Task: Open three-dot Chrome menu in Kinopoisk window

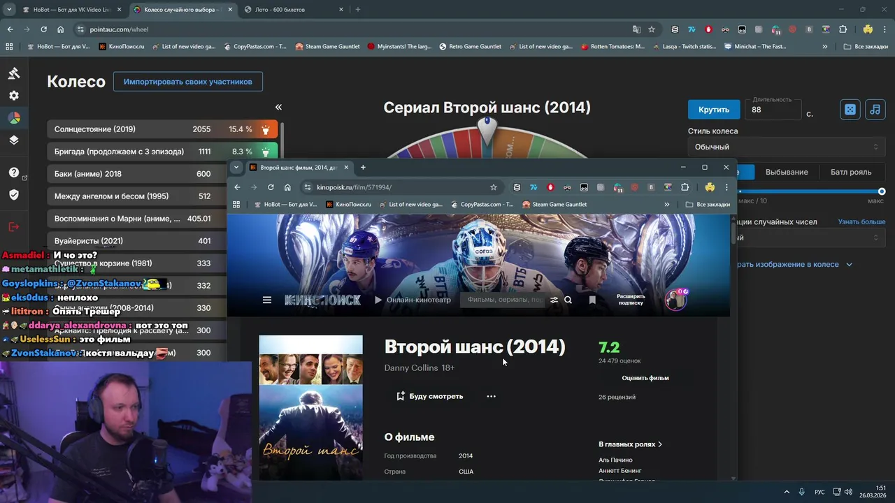Action: (x=726, y=187)
